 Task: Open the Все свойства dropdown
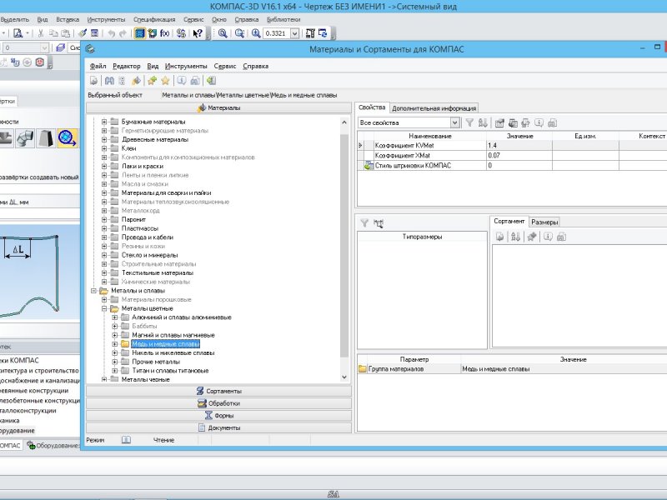(454, 122)
